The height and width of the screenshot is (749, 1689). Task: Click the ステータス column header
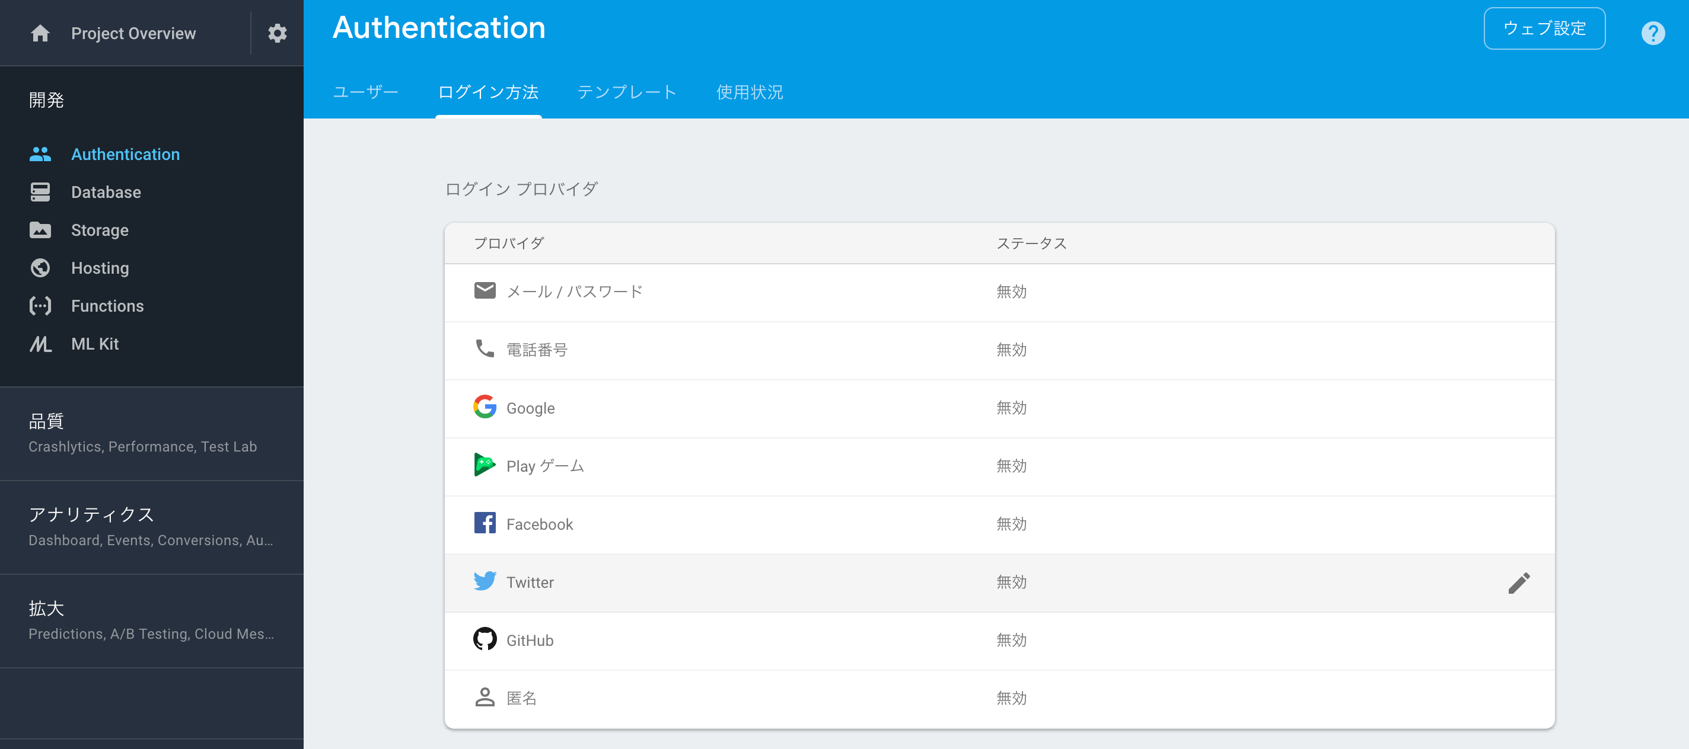pos(1031,243)
